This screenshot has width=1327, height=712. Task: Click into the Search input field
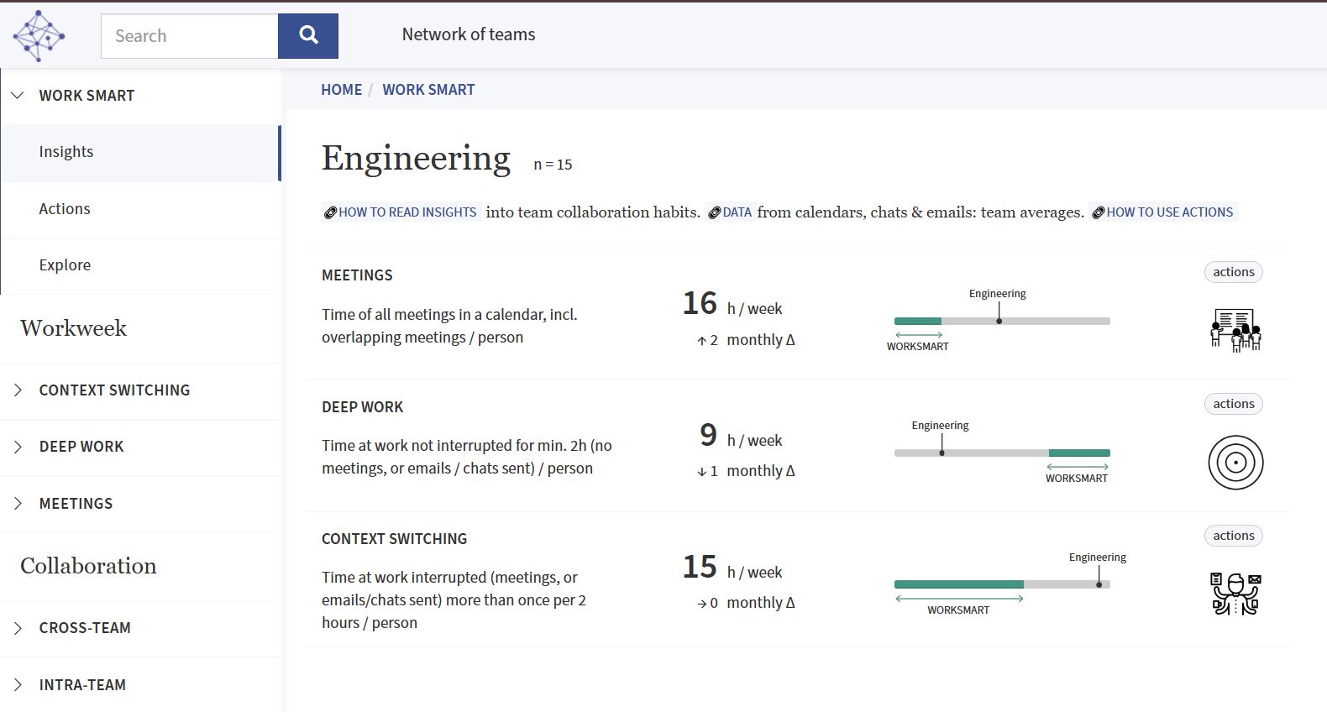click(190, 36)
